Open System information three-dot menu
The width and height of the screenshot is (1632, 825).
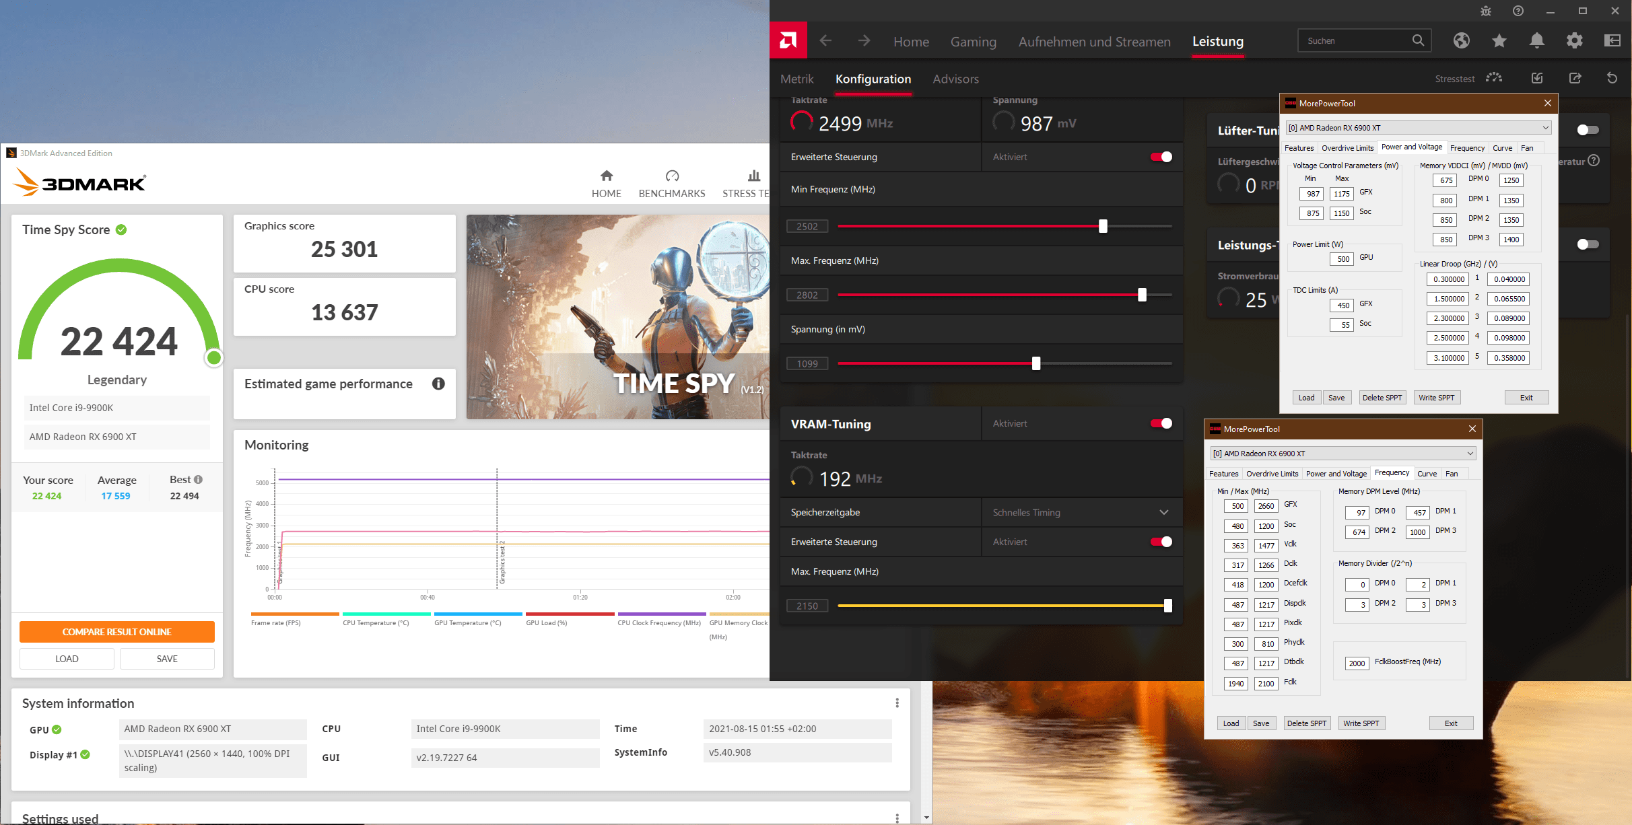click(897, 703)
